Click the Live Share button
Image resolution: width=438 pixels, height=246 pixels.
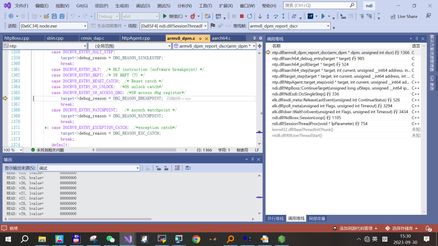coord(404,16)
